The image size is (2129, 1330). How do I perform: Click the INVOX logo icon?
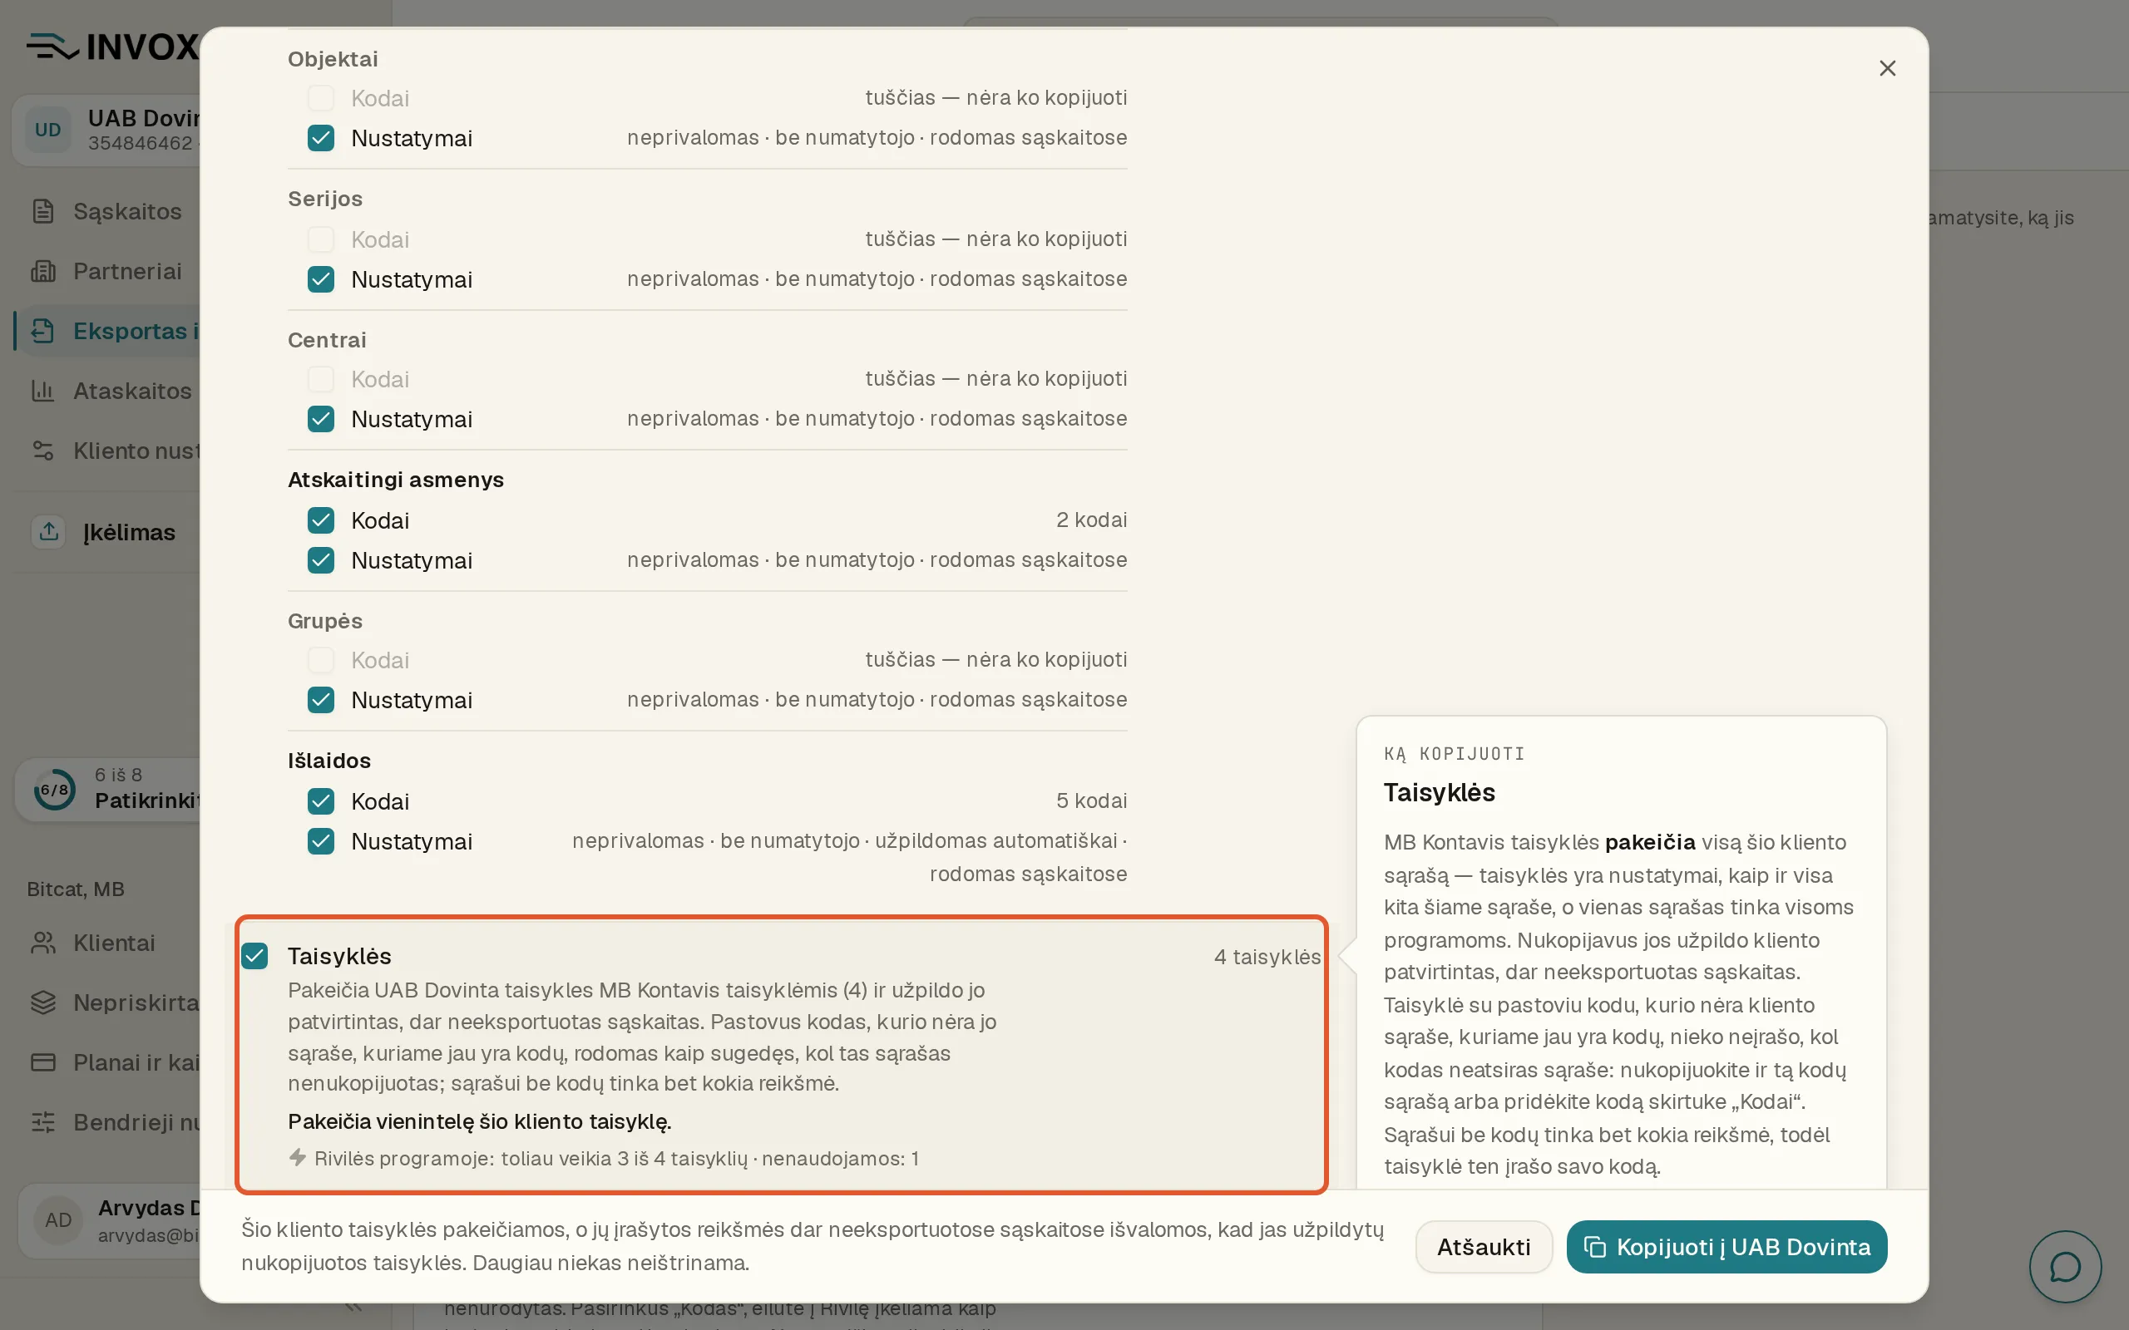pos(52,46)
